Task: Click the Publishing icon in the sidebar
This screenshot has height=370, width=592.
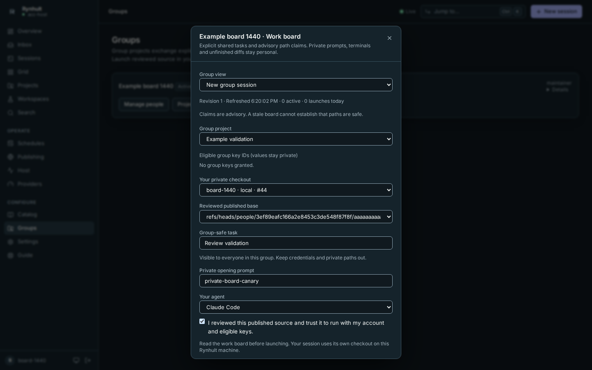Action: coord(11,157)
